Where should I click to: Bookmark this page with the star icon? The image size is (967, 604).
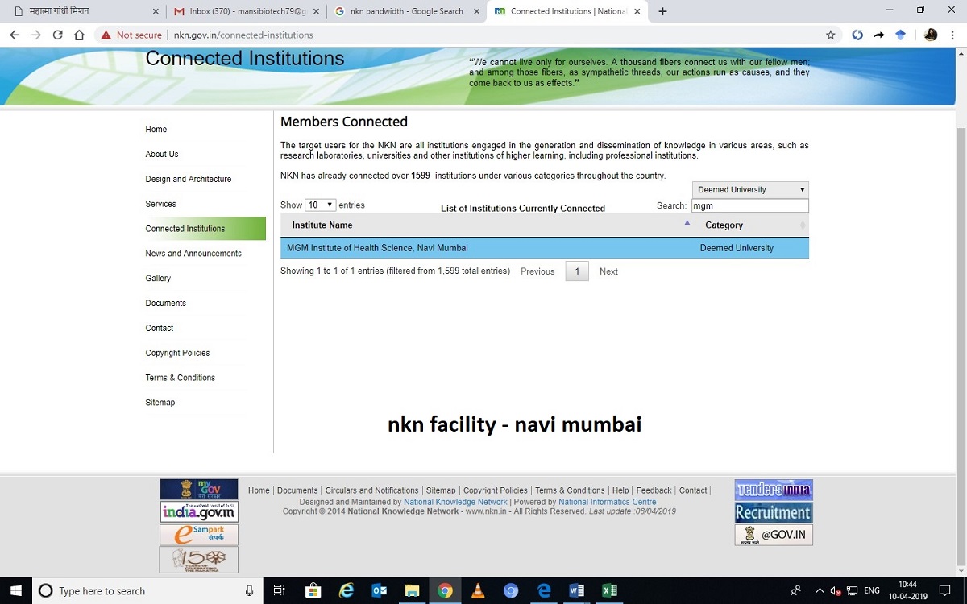point(830,35)
